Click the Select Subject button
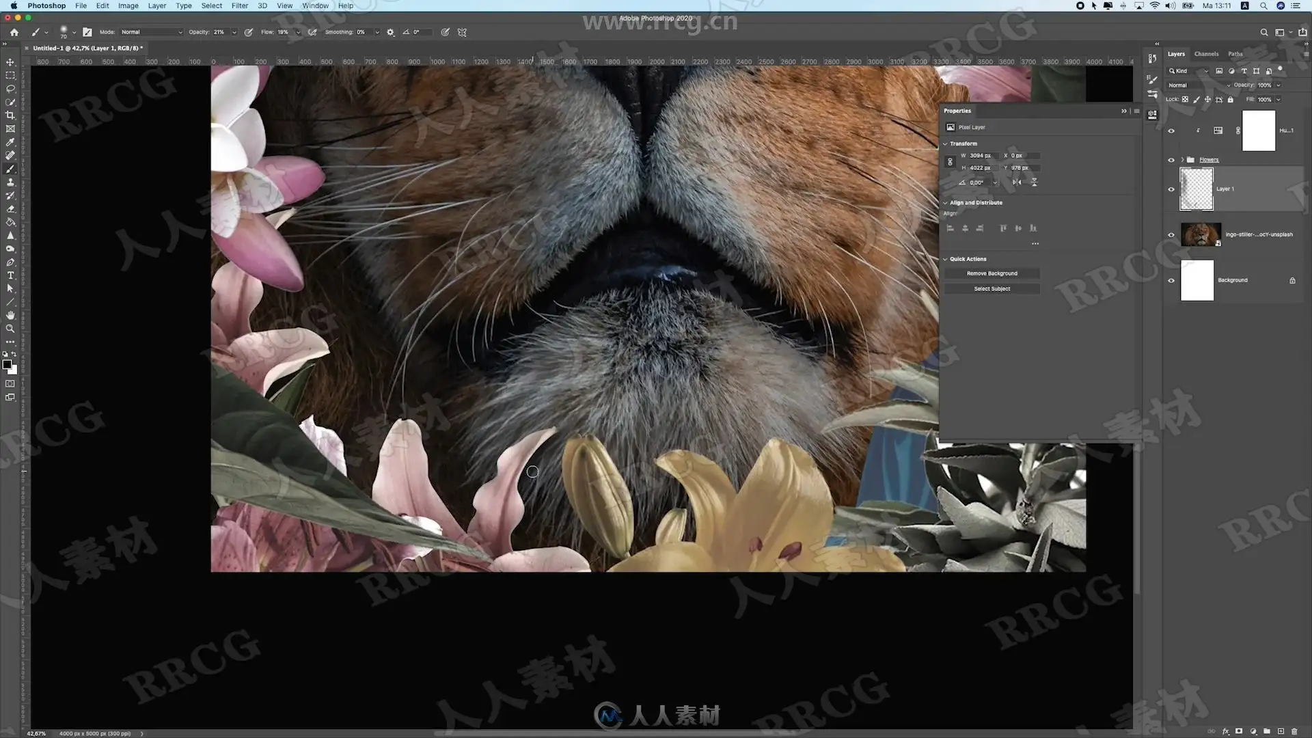Image resolution: width=1312 pixels, height=738 pixels. pos(992,289)
